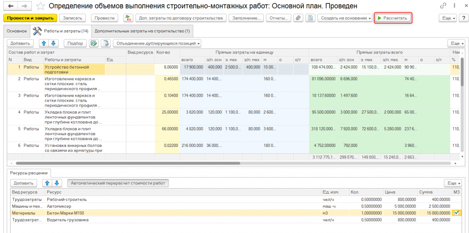Uncheck the МЗ checkbox for Бетон Марки М150

[457, 213]
